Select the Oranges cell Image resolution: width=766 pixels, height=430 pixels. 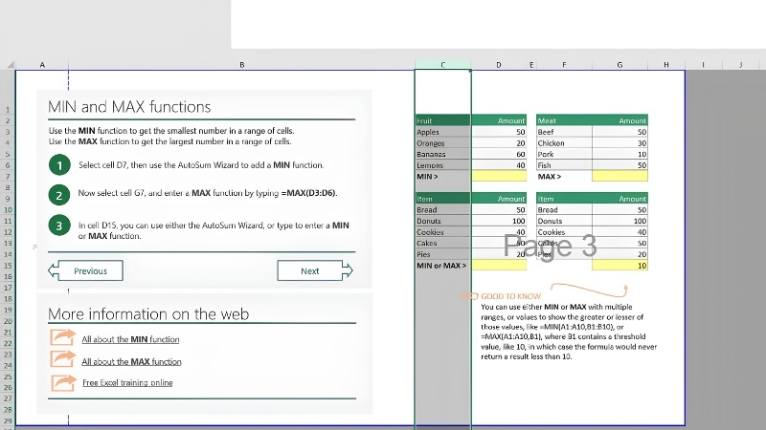coord(442,143)
